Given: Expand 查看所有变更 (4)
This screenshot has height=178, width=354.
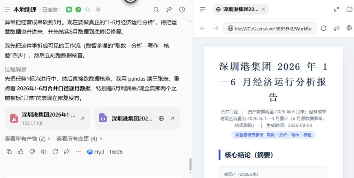Looking at the screenshot, I should click(x=79, y=139).
